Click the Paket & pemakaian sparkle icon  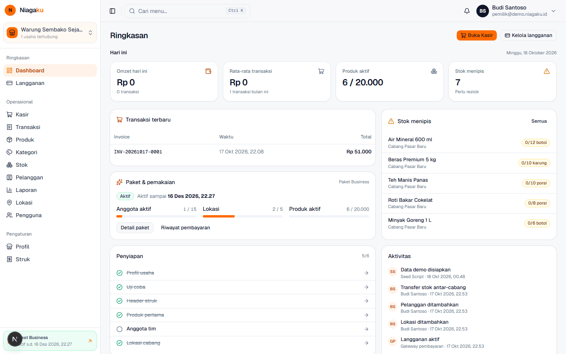119,182
